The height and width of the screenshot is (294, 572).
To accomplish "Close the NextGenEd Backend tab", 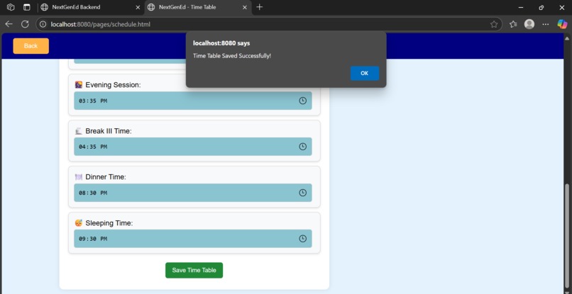I will [x=138, y=7].
